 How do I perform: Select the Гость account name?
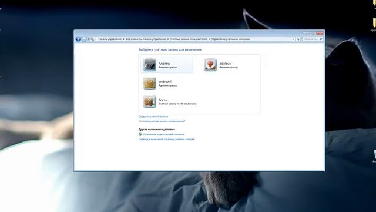point(163,100)
